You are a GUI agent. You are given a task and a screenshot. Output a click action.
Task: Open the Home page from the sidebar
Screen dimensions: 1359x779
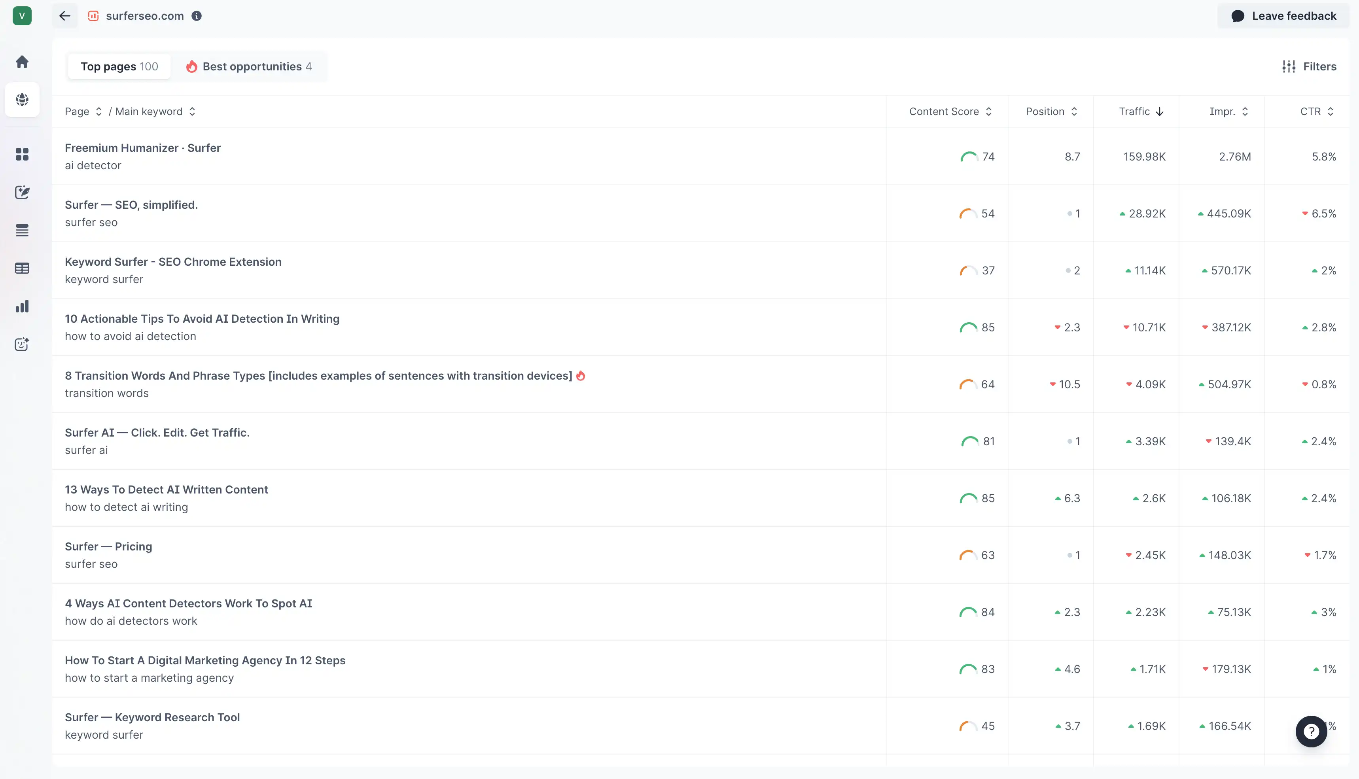(x=22, y=61)
